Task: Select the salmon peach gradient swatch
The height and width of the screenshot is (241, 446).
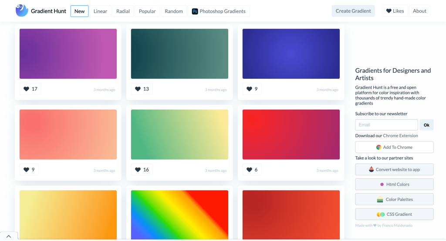Action: [68, 134]
